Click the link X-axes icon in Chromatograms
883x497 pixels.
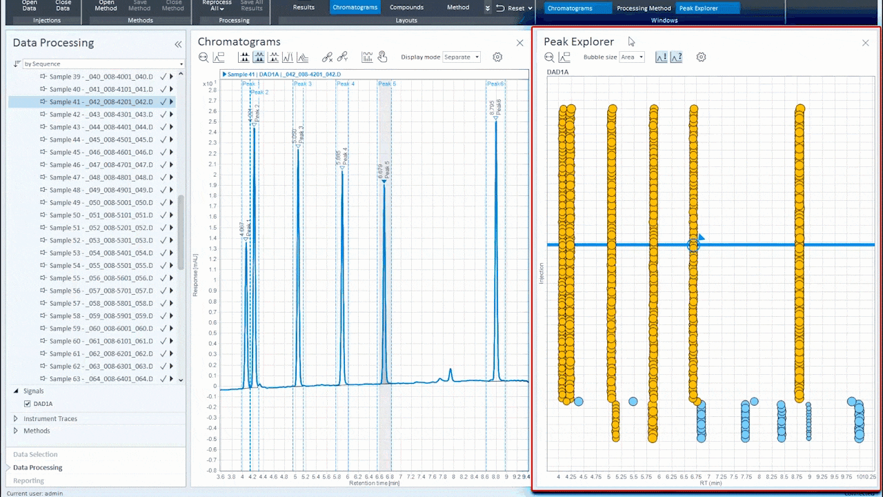point(328,57)
